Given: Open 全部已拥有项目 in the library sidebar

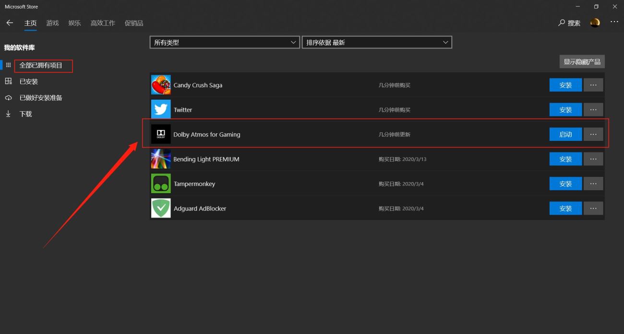Looking at the screenshot, I should pyautogui.click(x=41, y=65).
